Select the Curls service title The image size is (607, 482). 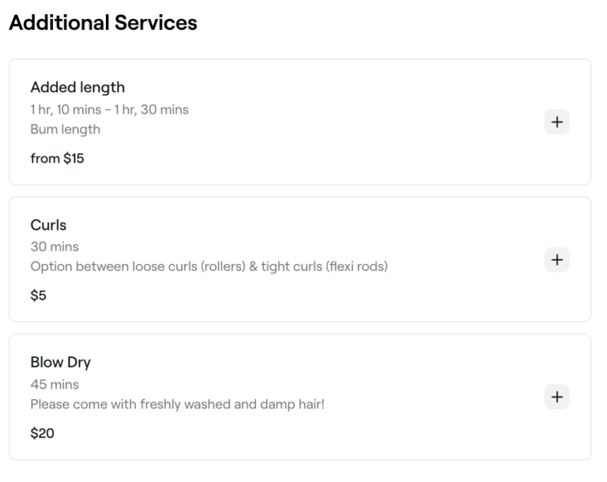point(48,225)
